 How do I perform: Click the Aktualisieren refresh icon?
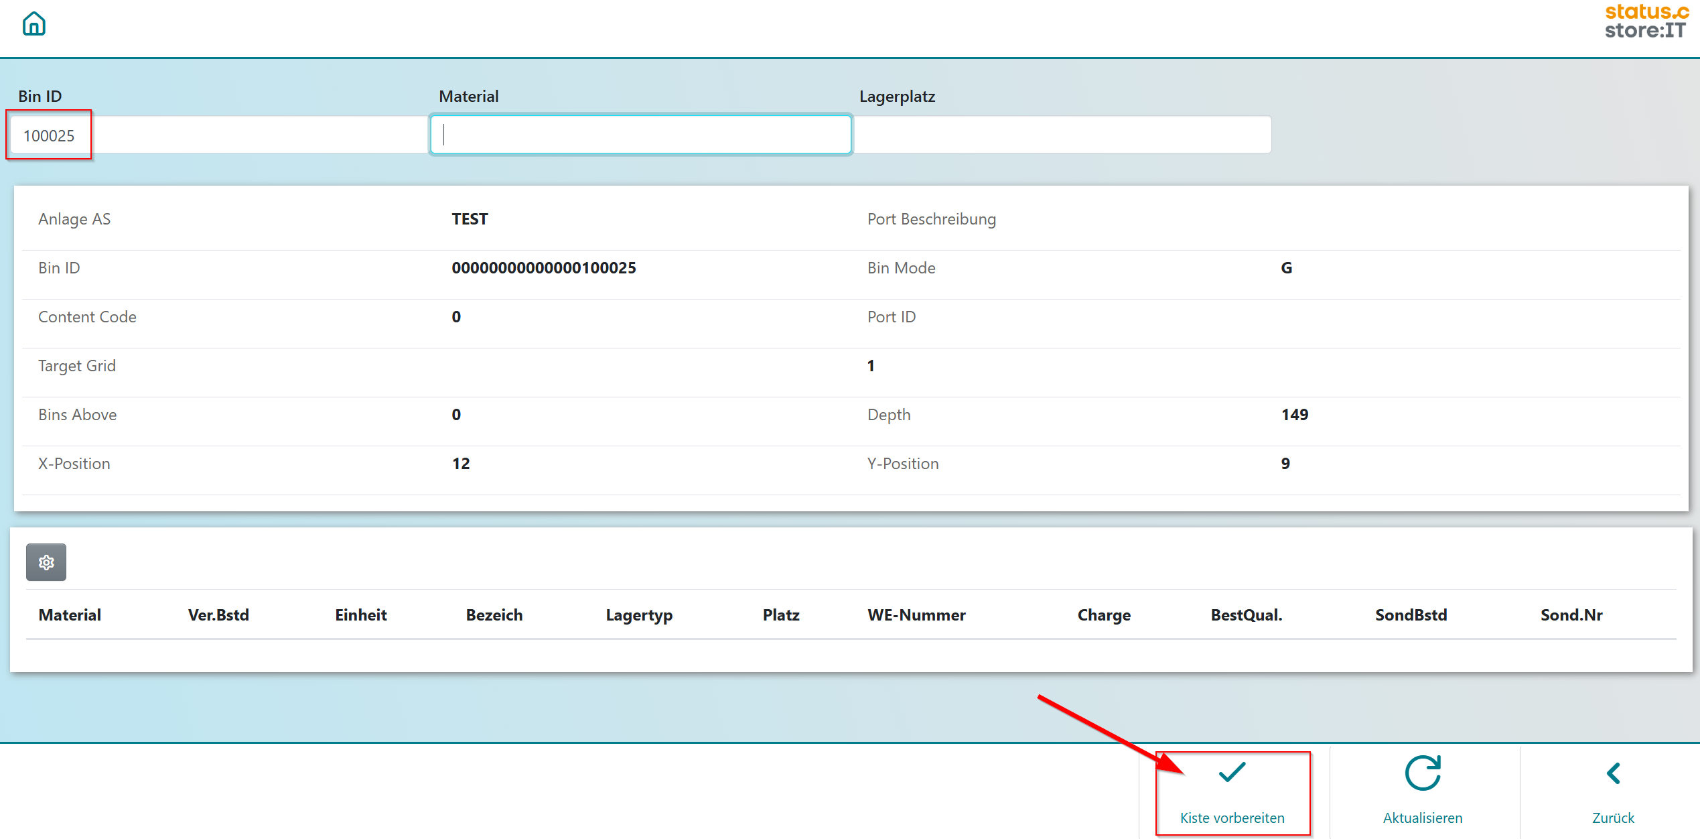tap(1422, 773)
